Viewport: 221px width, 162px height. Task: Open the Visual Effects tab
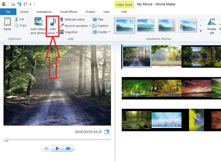[69, 12]
